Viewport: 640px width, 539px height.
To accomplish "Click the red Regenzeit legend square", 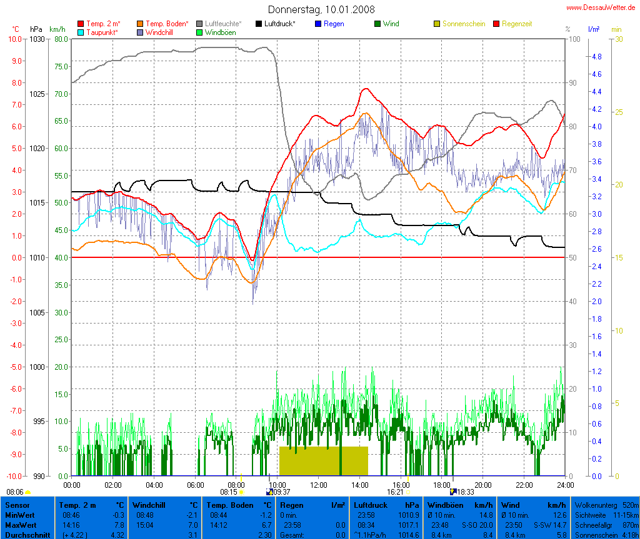I will click(497, 24).
